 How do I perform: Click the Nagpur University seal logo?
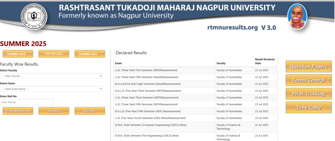[x=34, y=17]
